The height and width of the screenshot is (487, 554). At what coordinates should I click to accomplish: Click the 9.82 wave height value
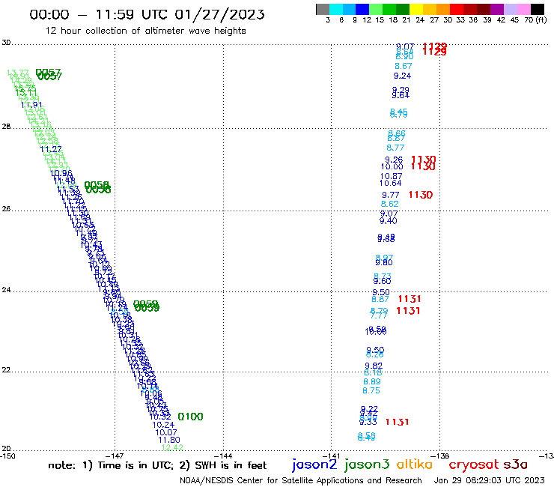(x=374, y=366)
